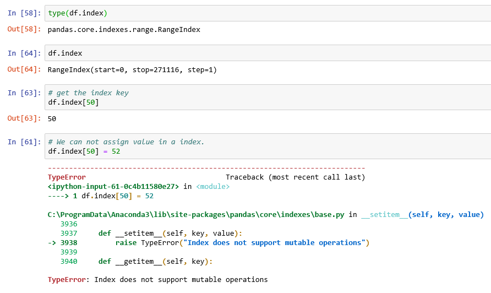Viewport: 491px width, 293px height.
Task: Click the red TypeError traceback heading
Action: pyautogui.click(x=67, y=177)
